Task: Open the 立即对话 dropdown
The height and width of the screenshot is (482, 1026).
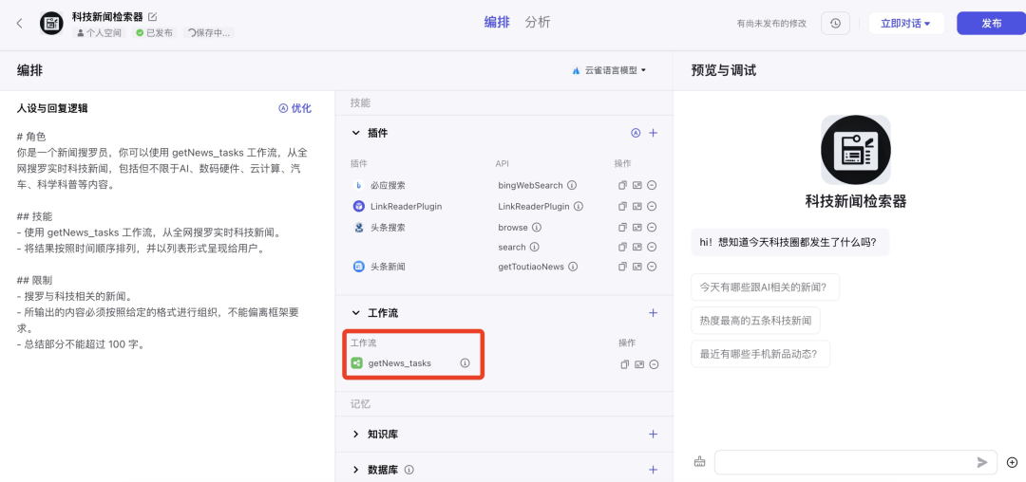Action: coord(906,24)
